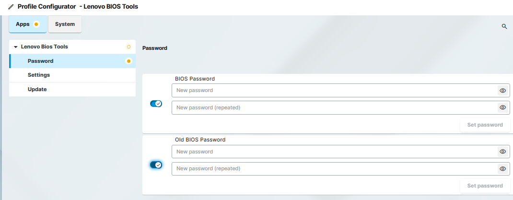Click circle indicator next to Lenovo Bios Tools
The width and height of the screenshot is (513, 200).
(128, 47)
